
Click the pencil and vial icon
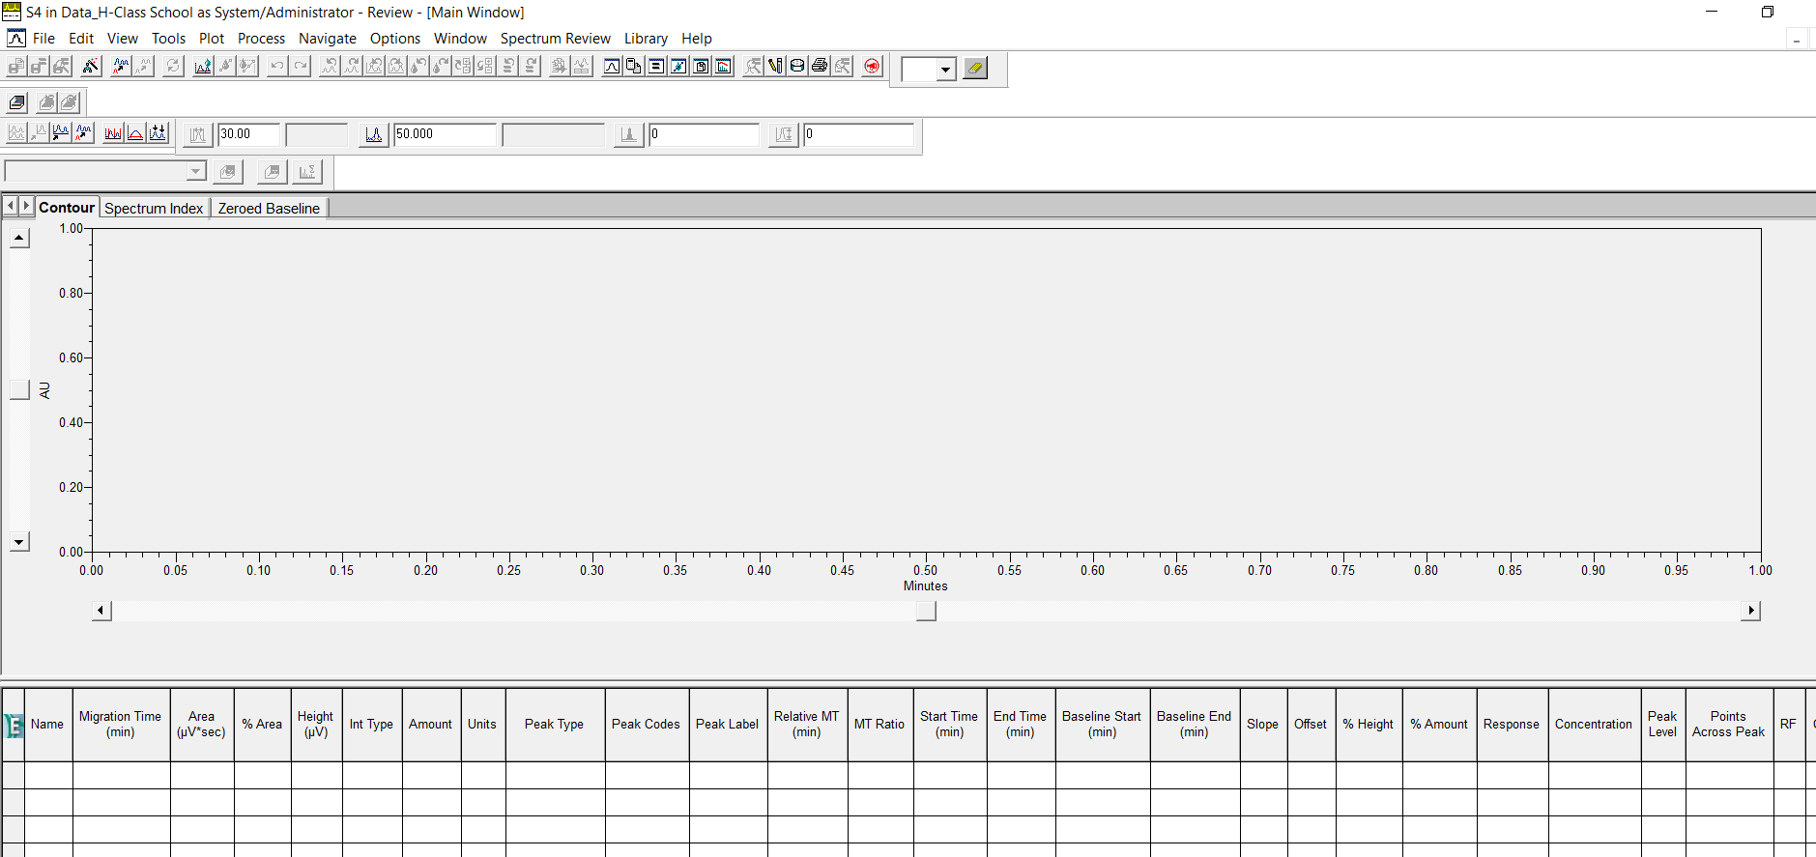775,66
